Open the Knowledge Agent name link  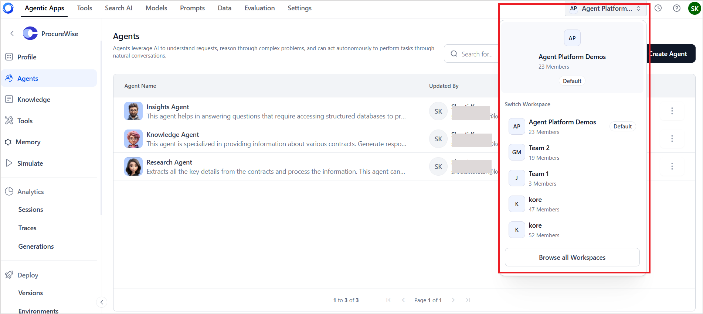pos(173,135)
